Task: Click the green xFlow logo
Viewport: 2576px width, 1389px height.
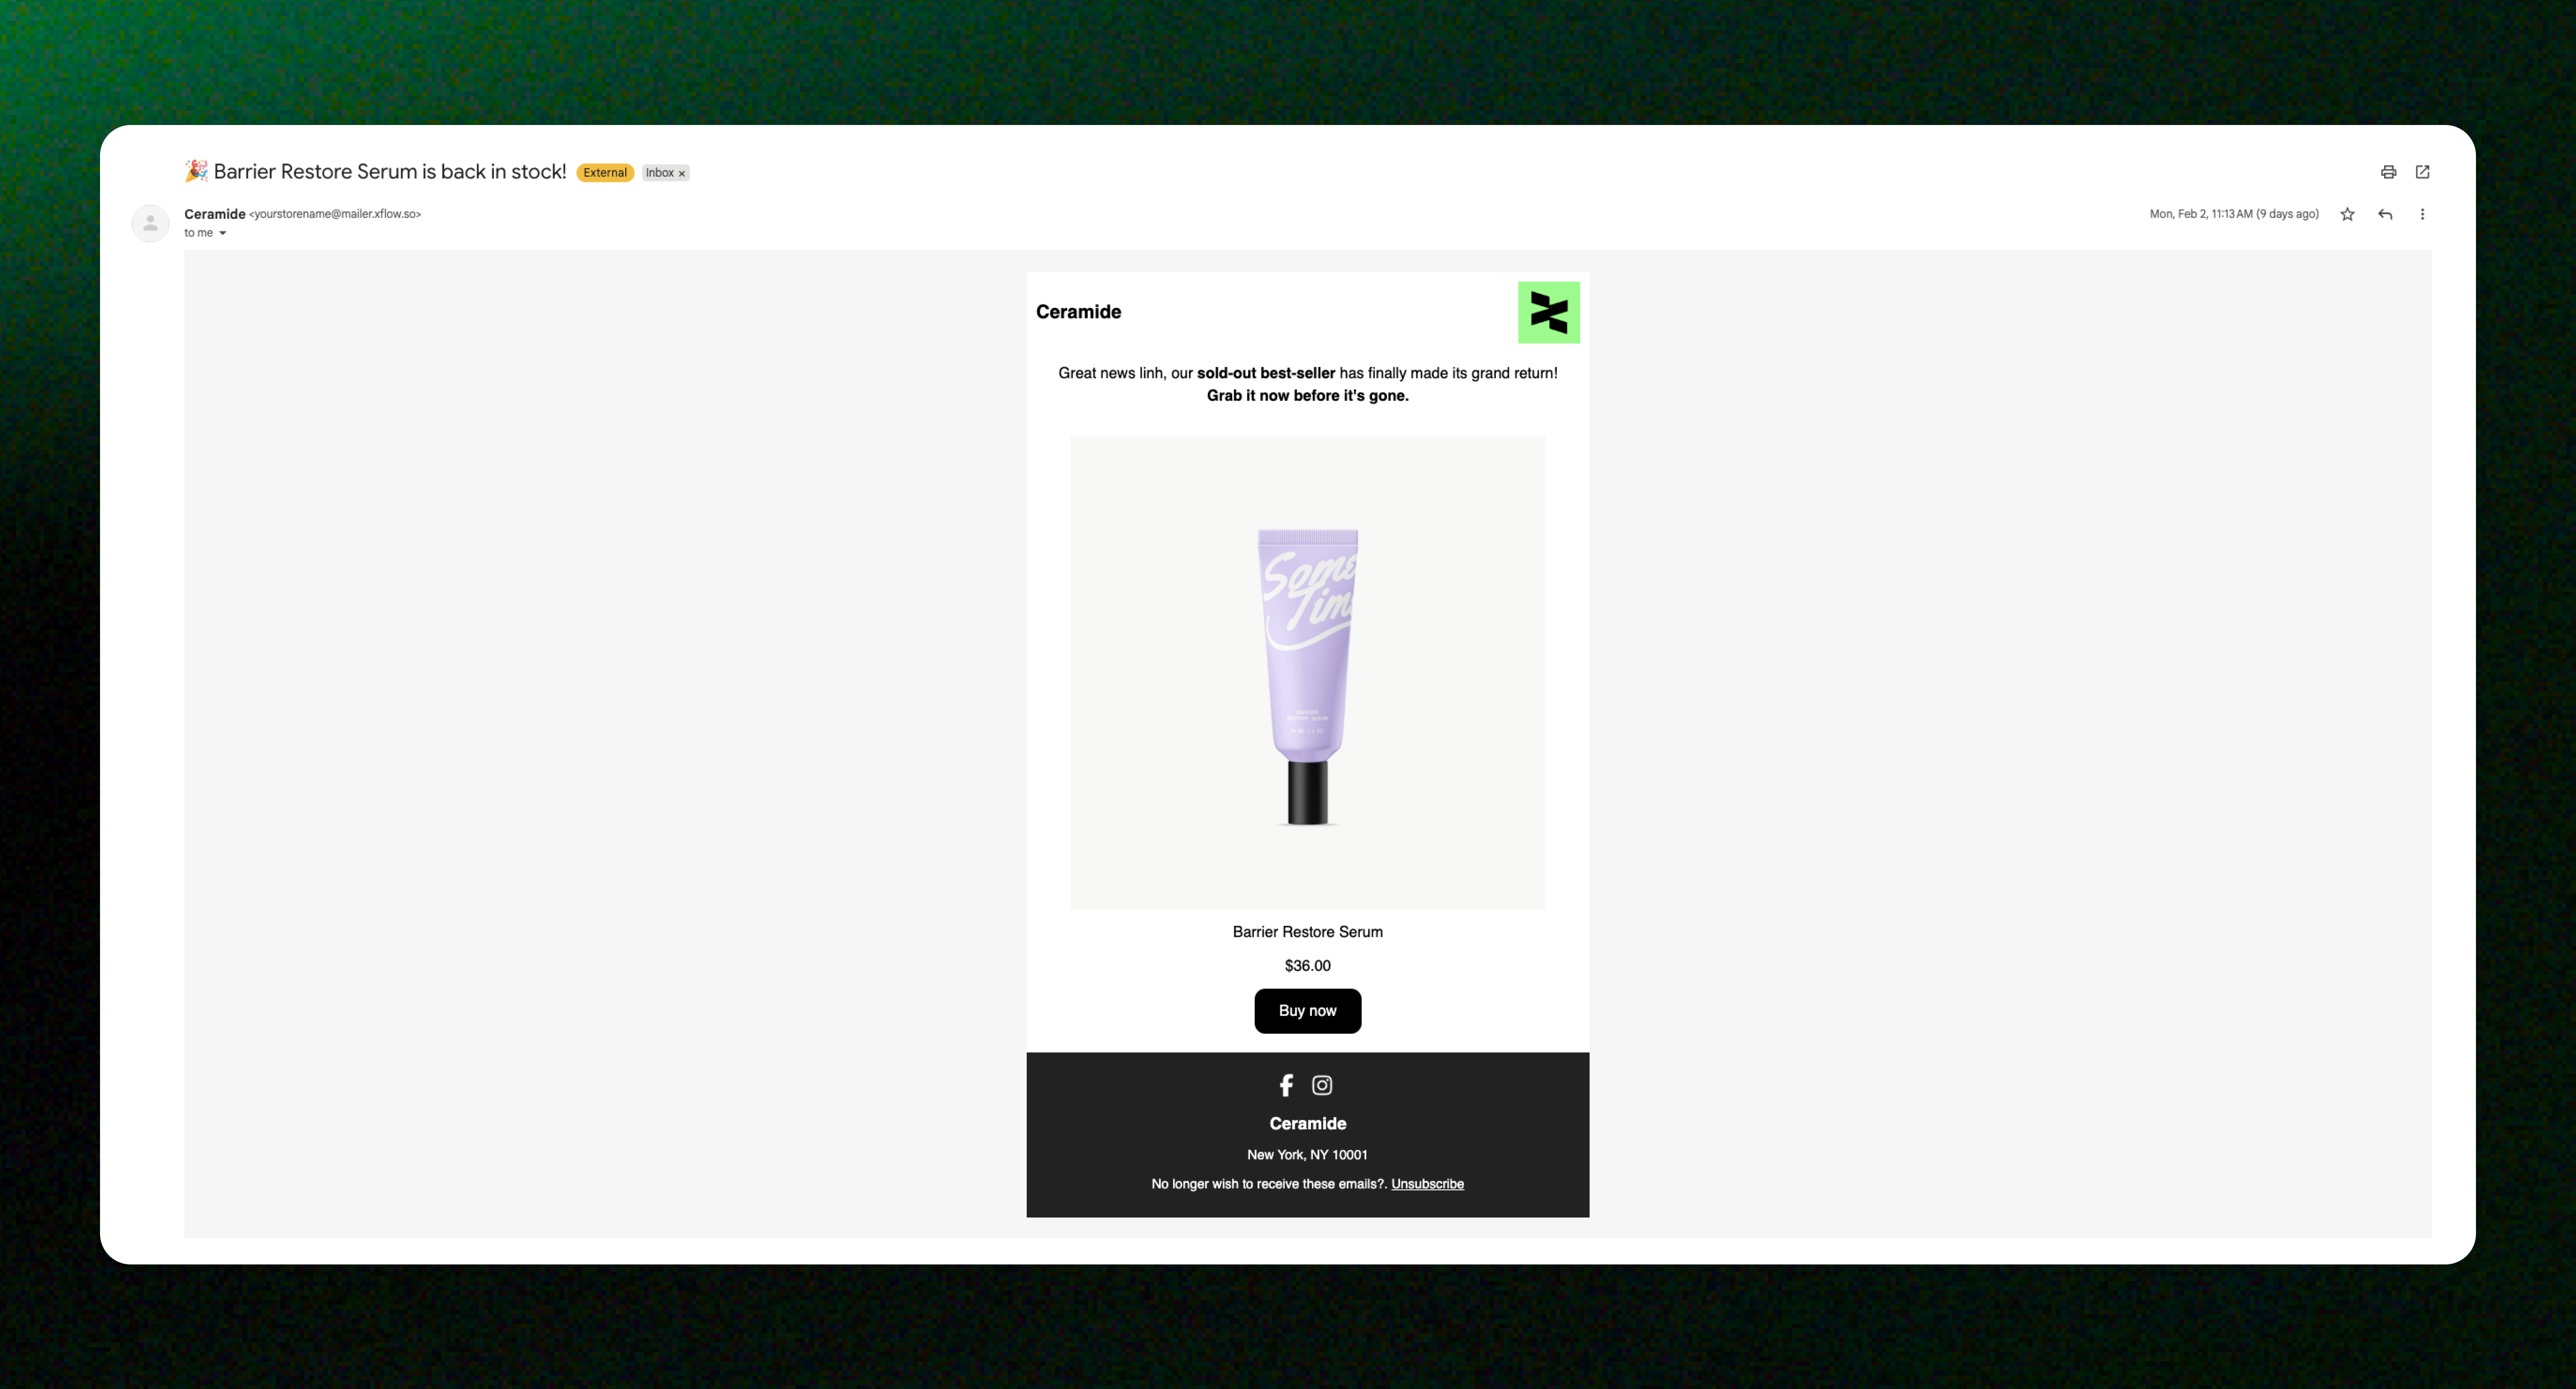Action: click(1548, 313)
